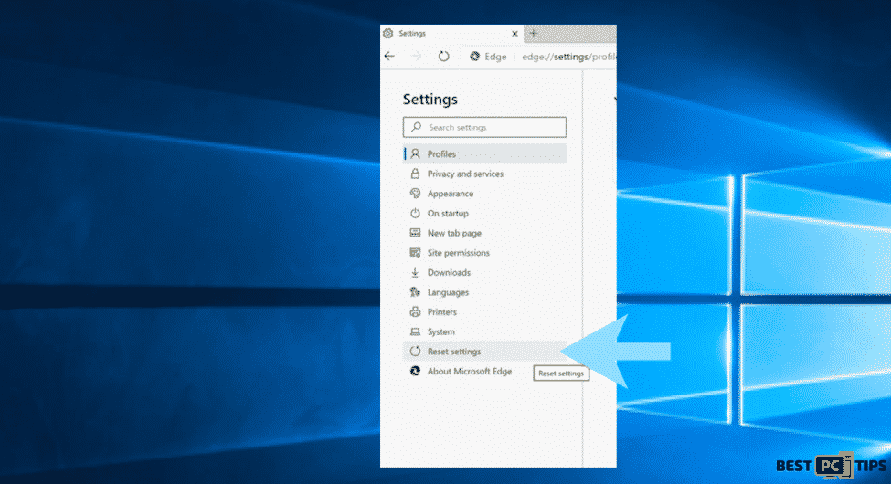
Task: Click the Edge logo beside About
Action: click(416, 371)
